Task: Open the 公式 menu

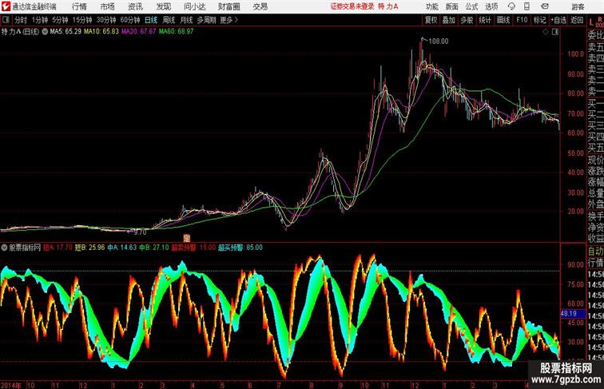Action: (x=471, y=6)
